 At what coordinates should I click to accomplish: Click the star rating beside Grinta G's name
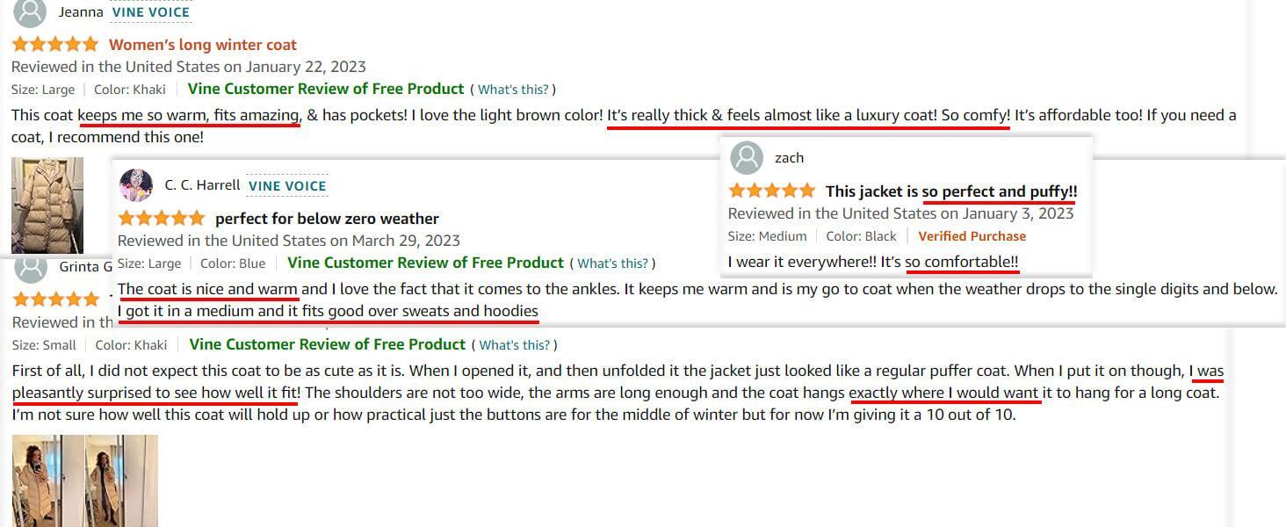[x=54, y=299]
